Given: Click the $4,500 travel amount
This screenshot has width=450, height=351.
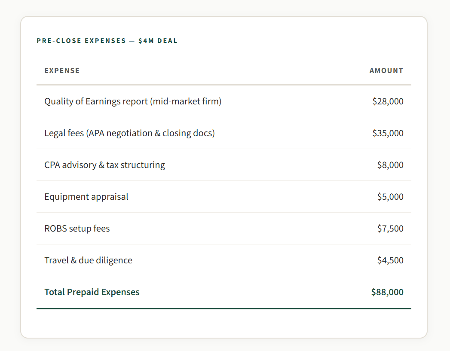Looking at the screenshot, I should pyautogui.click(x=390, y=260).
